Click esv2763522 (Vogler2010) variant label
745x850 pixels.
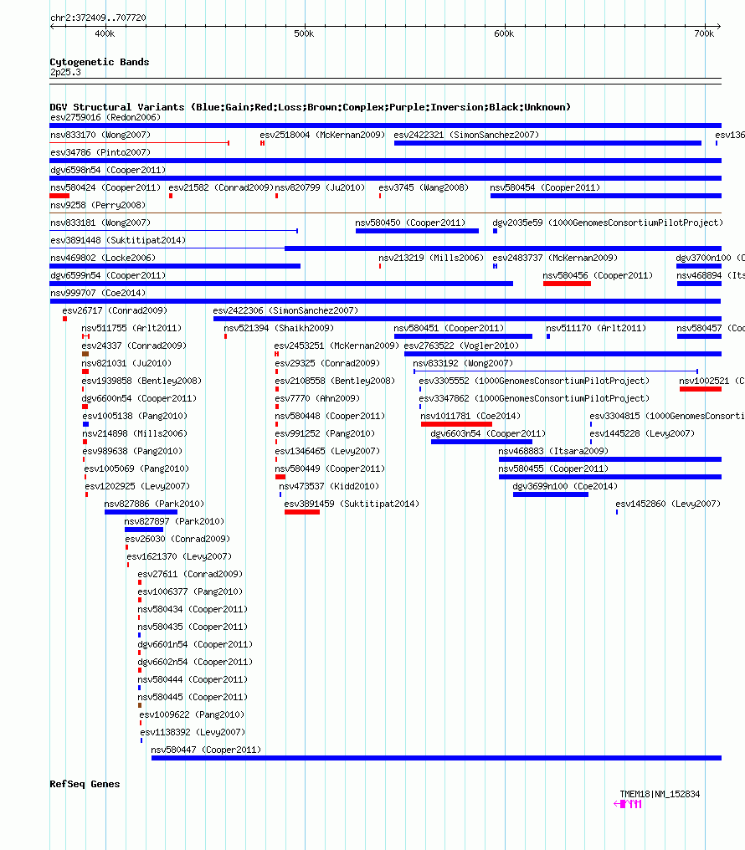(x=461, y=346)
